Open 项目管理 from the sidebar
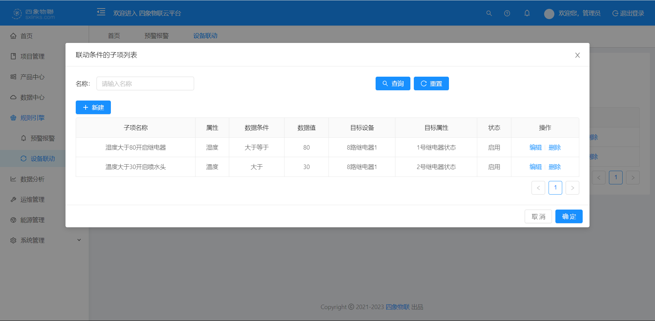The height and width of the screenshot is (321, 655). [32, 56]
